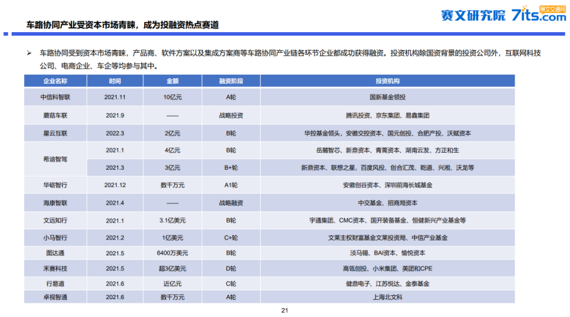Click the company cell 小马智行
The height and width of the screenshot is (317, 570).
point(56,238)
